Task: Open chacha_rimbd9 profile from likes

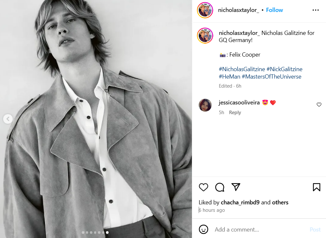Action: click(x=240, y=202)
